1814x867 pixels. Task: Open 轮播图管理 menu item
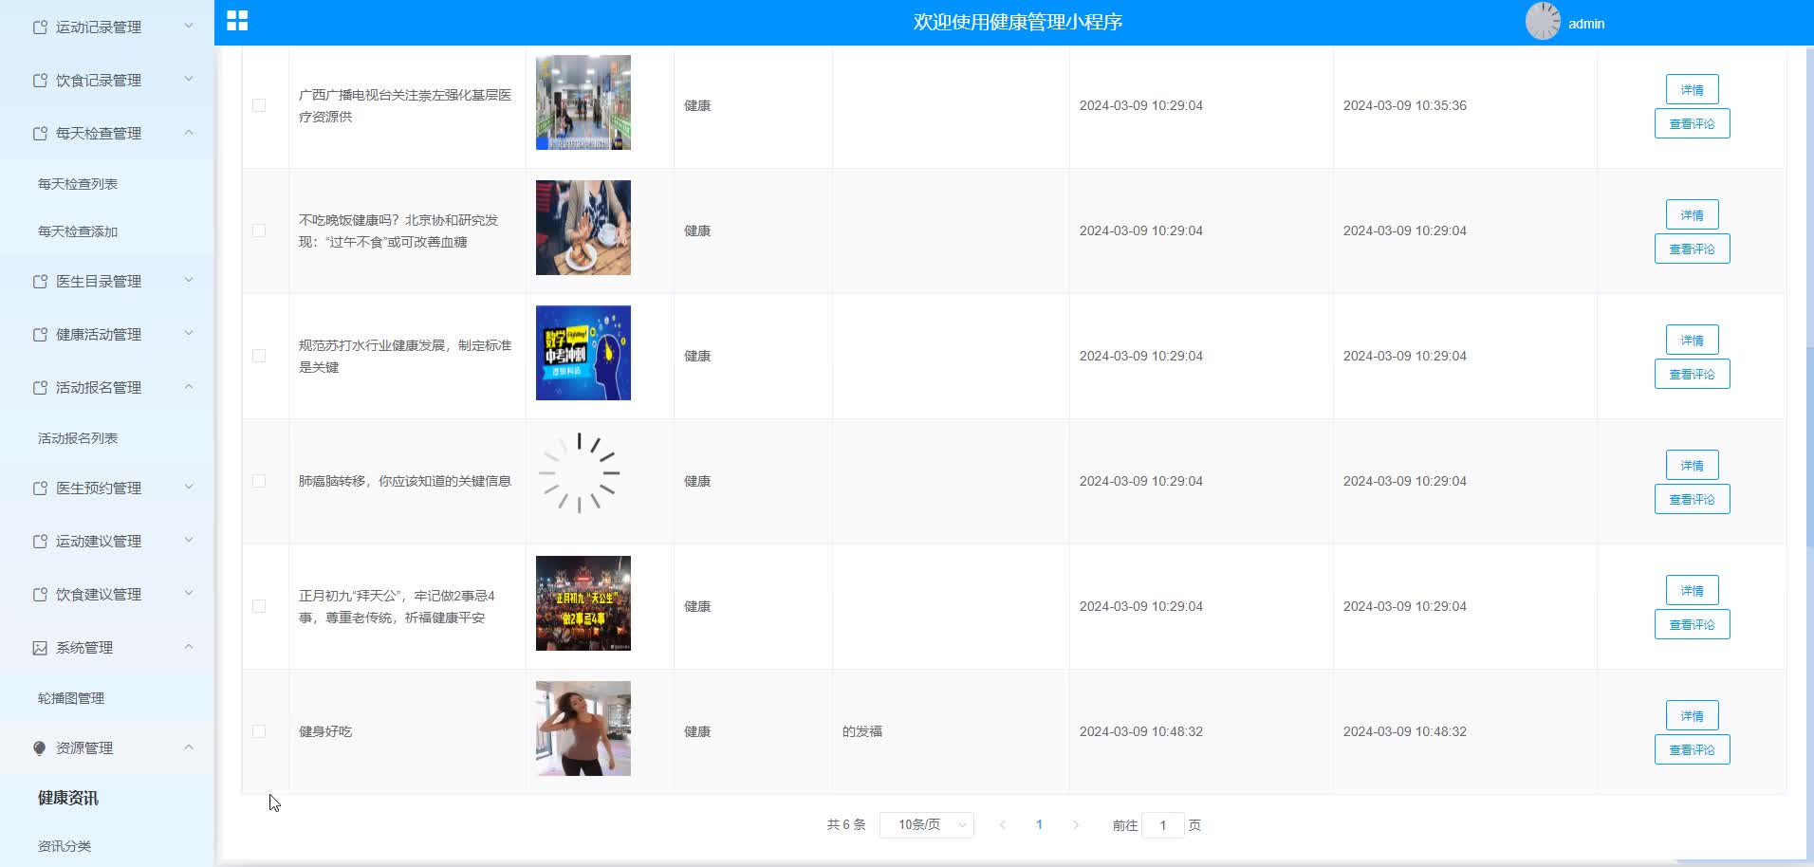[71, 698]
